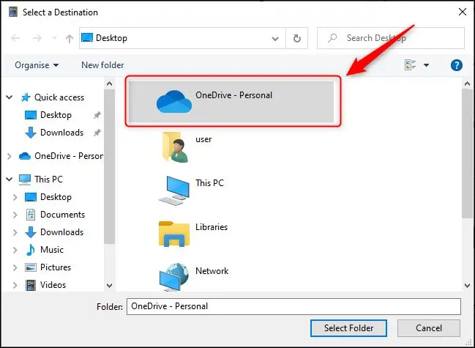Image resolution: width=475 pixels, height=348 pixels.
Task: Click file list scrollbar up arrow
Action: coord(467,84)
